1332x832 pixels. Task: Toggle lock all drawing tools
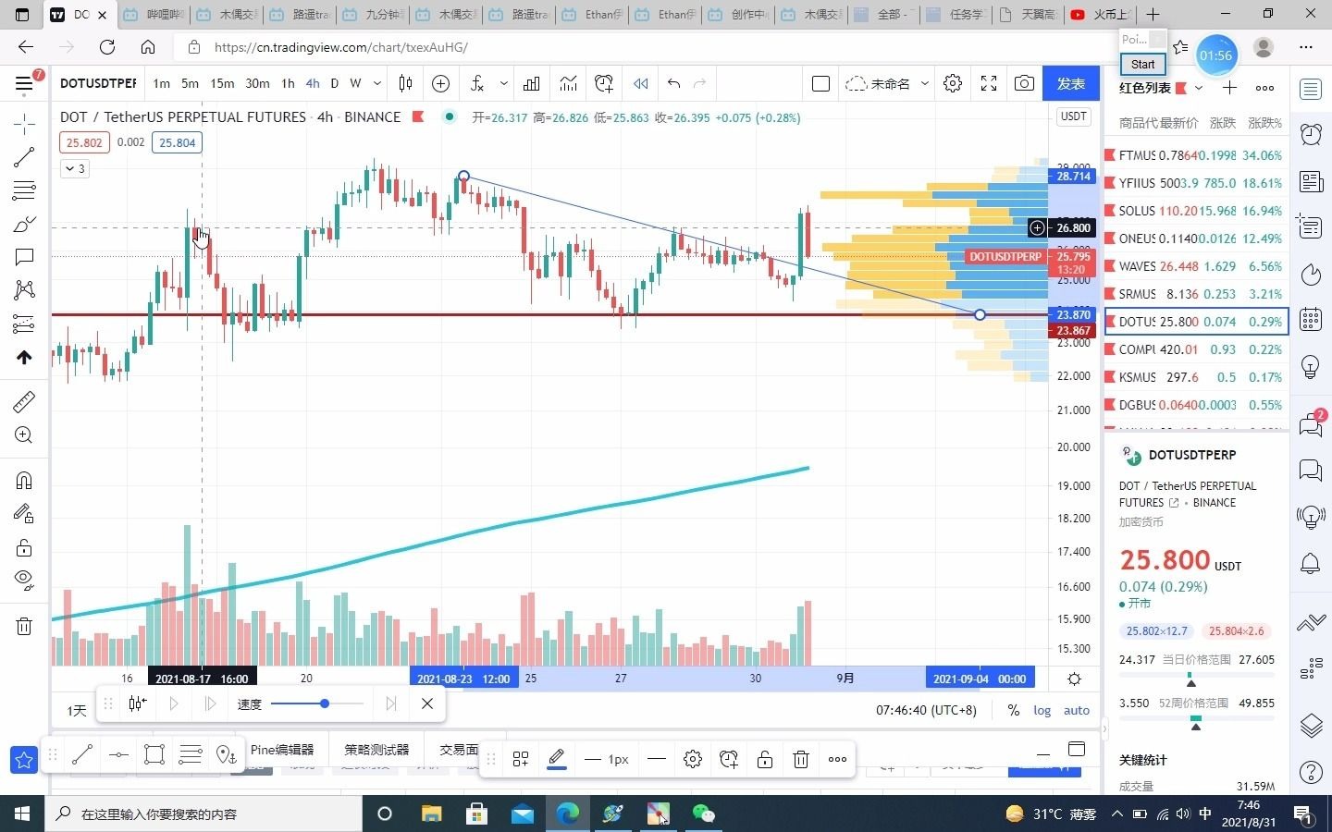click(x=24, y=547)
